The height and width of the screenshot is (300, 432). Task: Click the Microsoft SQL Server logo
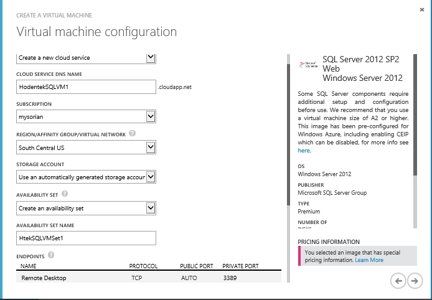coord(309,65)
